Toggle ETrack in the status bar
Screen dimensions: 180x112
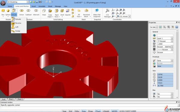pyautogui.click(x=98, y=111)
